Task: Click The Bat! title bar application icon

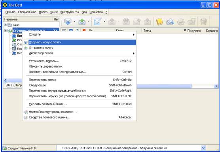Action: (5, 5)
